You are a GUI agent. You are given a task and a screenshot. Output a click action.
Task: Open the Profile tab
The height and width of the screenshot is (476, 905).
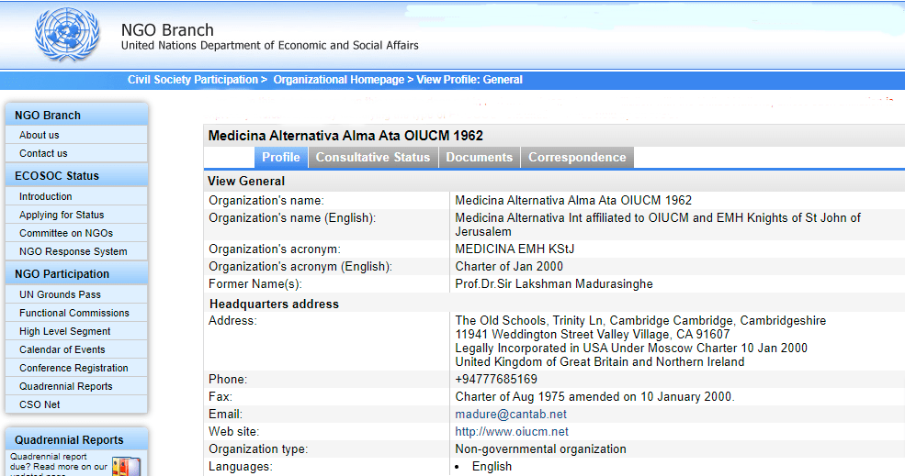(x=281, y=158)
